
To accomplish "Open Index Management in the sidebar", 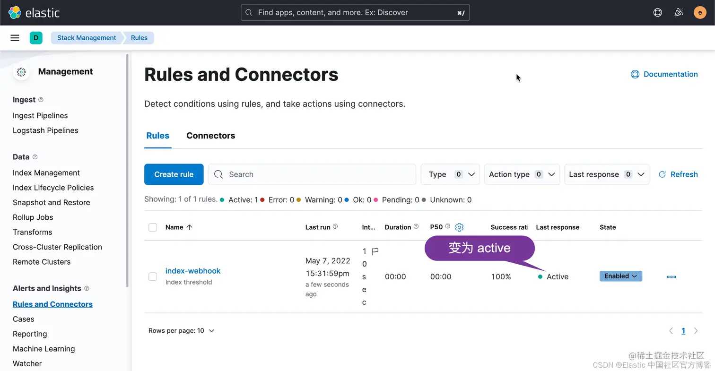I will (46, 173).
